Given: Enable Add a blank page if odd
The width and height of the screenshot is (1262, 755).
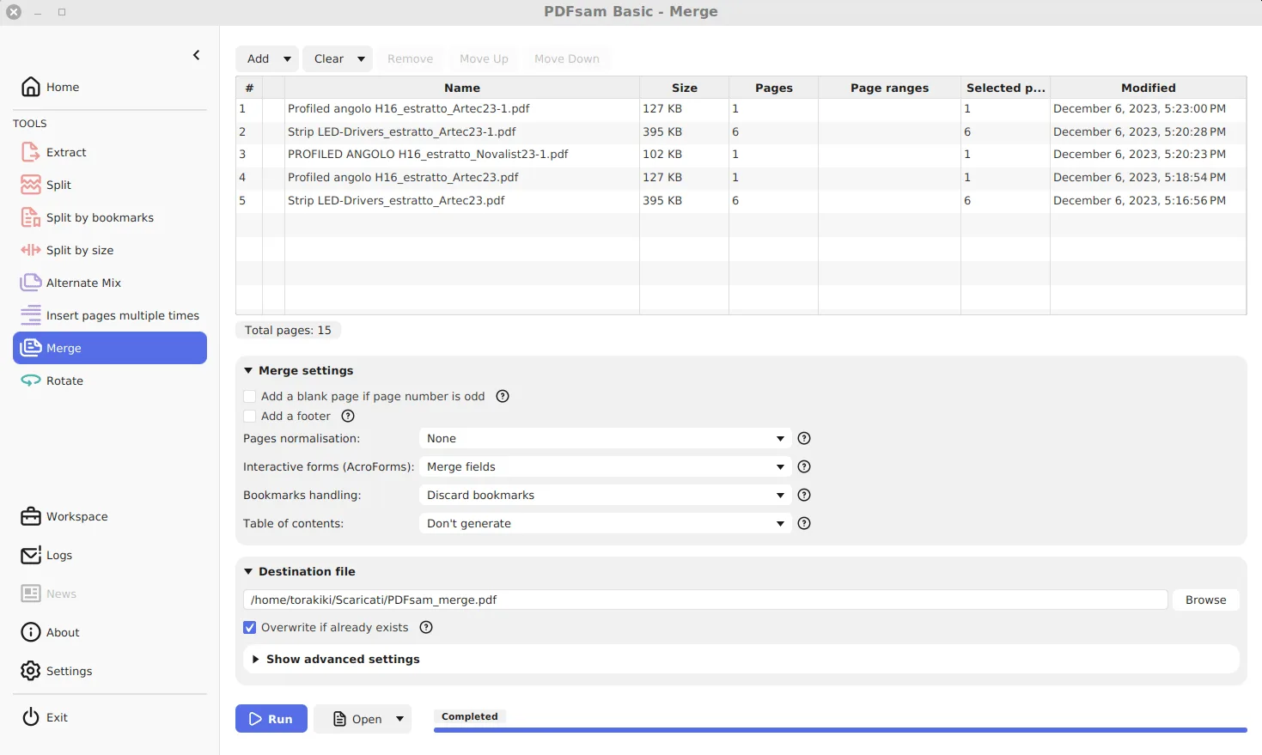Looking at the screenshot, I should click(250, 396).
